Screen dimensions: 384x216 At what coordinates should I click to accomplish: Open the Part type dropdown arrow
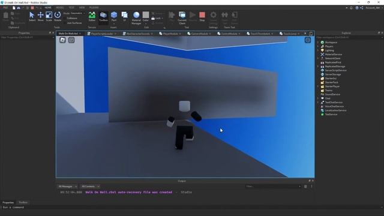114,24
